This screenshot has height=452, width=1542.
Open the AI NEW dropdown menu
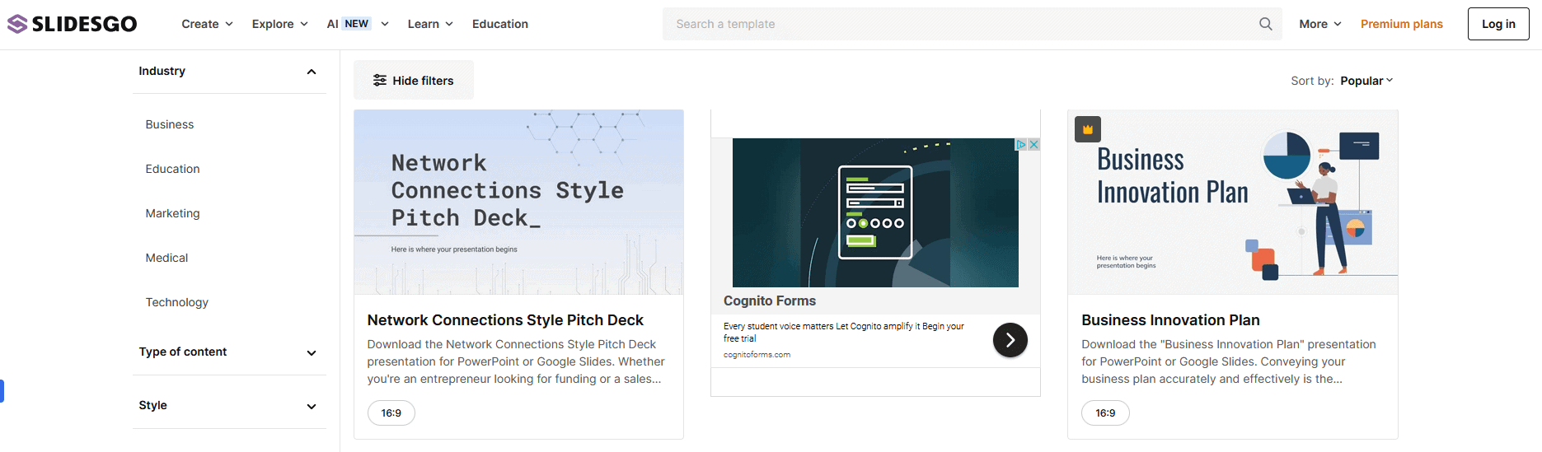[x=358, y=24]
